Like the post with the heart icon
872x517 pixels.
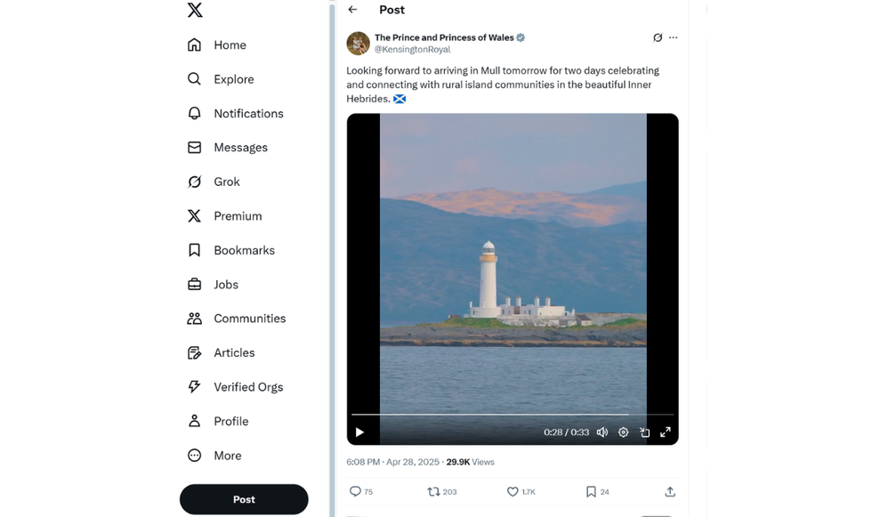513,491
